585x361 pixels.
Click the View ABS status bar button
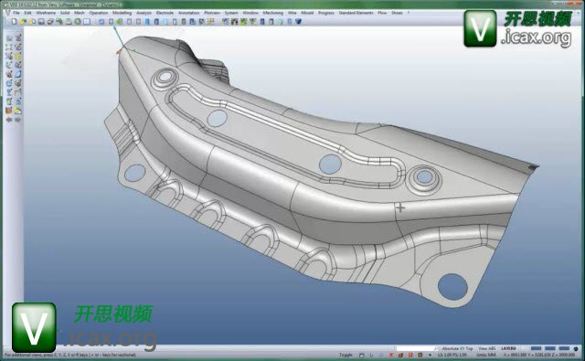pyautogui.click(x=487, y=348)
